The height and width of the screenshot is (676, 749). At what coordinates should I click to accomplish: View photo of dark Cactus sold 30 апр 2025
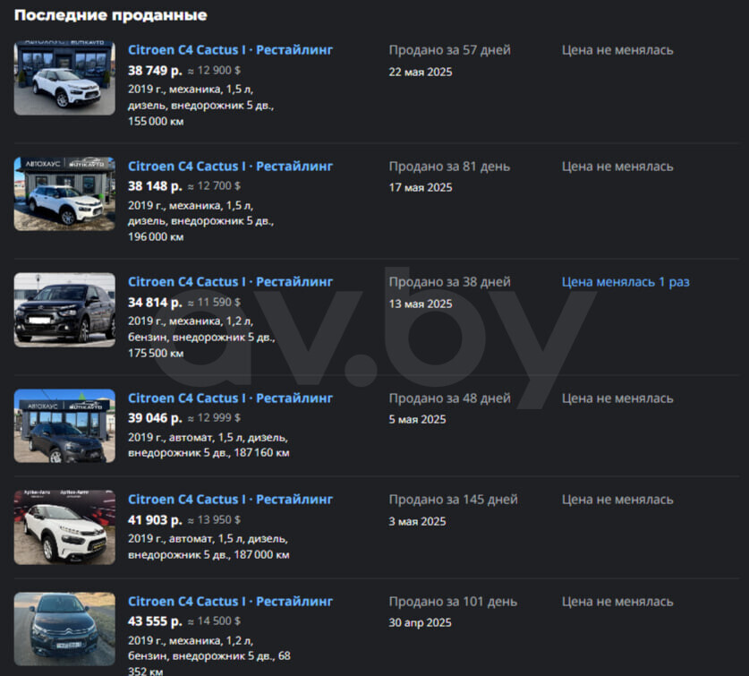click(64, 629)
